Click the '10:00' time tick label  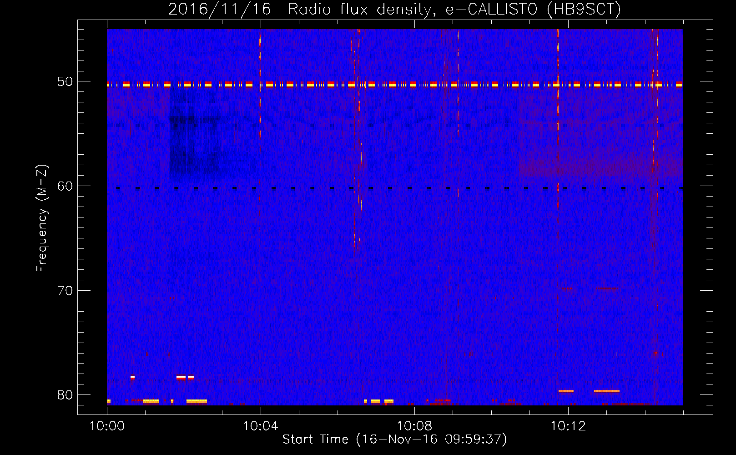coord(107,426)
